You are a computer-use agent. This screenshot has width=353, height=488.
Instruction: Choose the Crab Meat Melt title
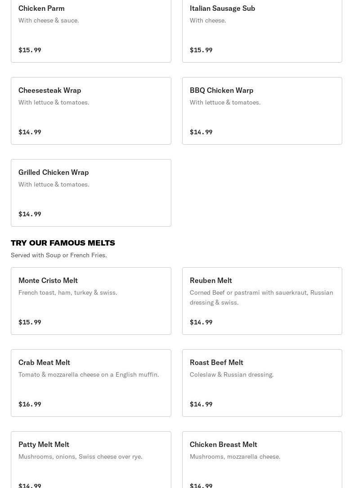[x=44, y=362]
